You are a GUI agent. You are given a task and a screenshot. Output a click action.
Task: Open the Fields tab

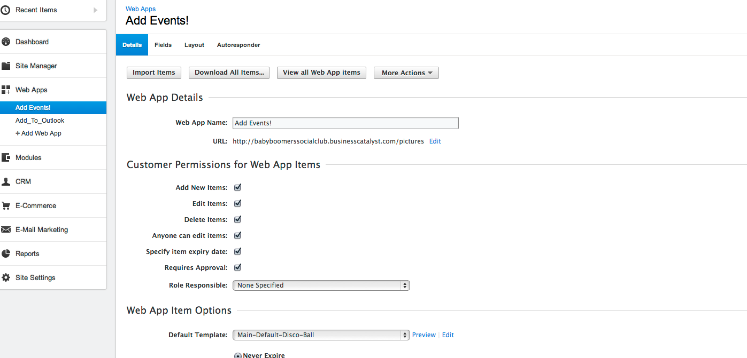pos(163,45)
